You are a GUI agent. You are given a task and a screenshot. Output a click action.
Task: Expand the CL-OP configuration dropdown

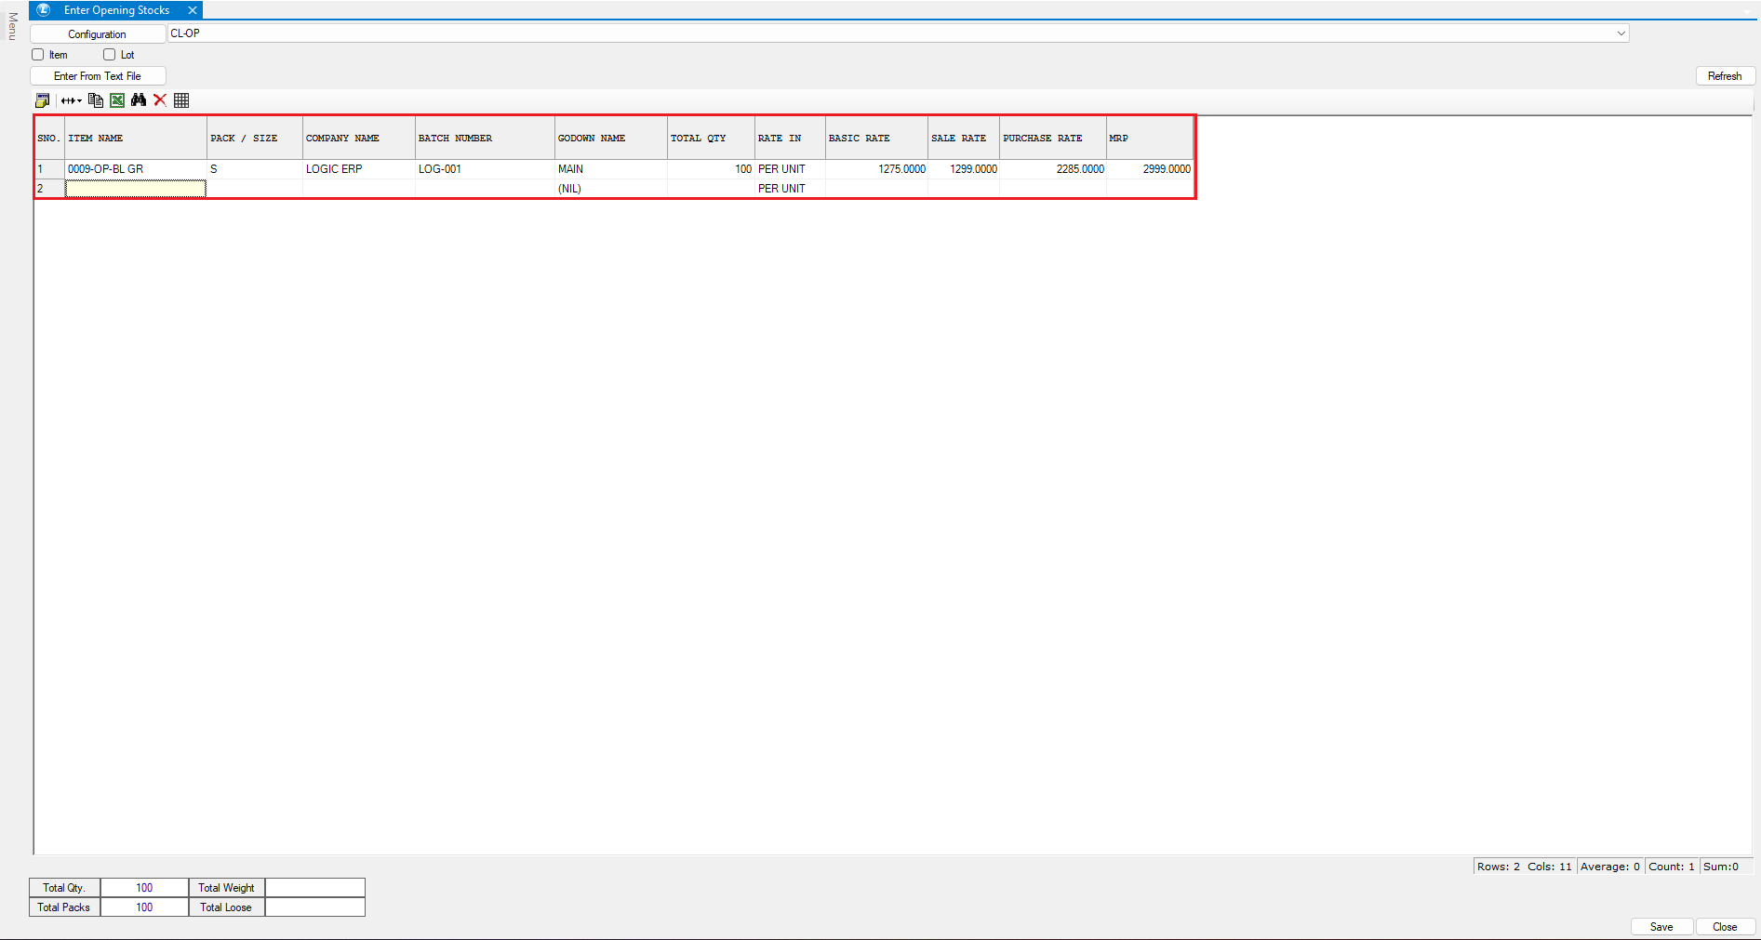click(1621, 33)
